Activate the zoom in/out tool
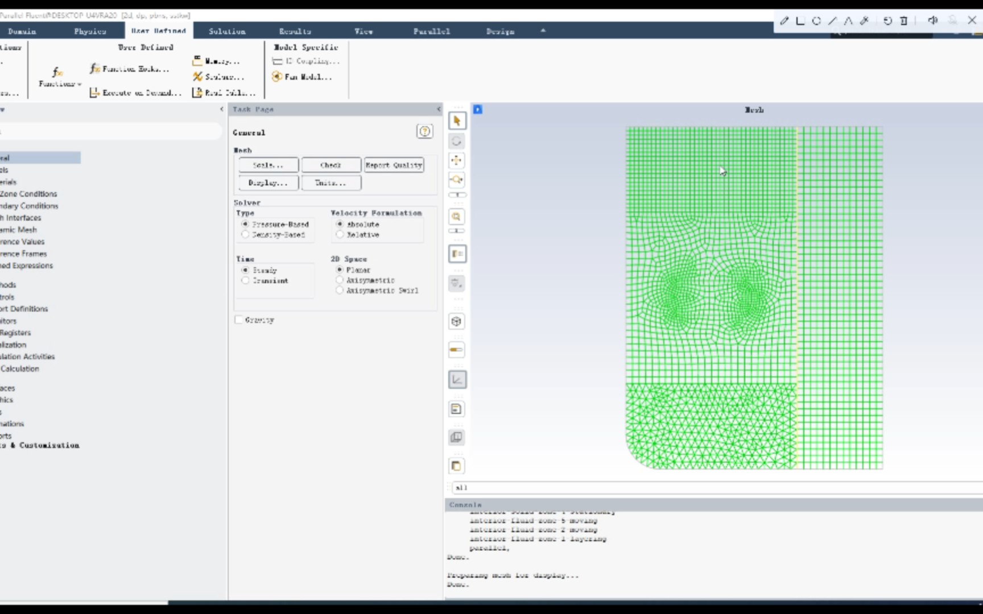 coord(456,180)
